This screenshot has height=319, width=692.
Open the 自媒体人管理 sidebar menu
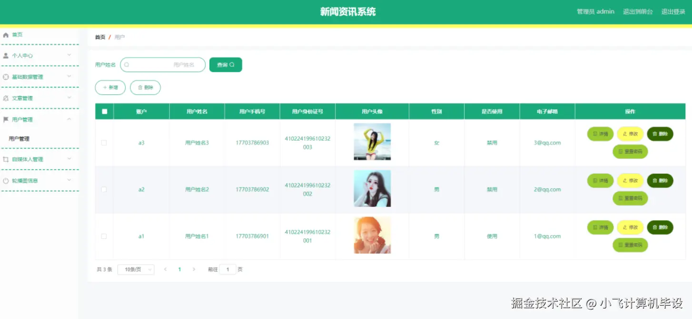point(39,159)
